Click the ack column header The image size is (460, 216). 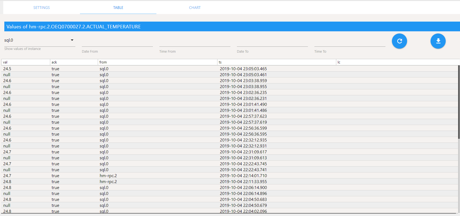click(x=74, y=62)
